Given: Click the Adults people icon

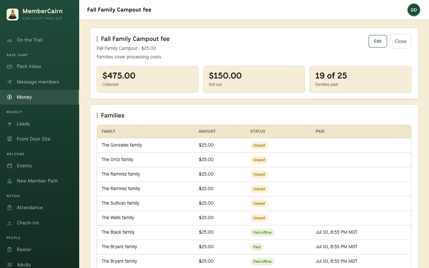Looking at the screenshot, I should click(10, 265).
